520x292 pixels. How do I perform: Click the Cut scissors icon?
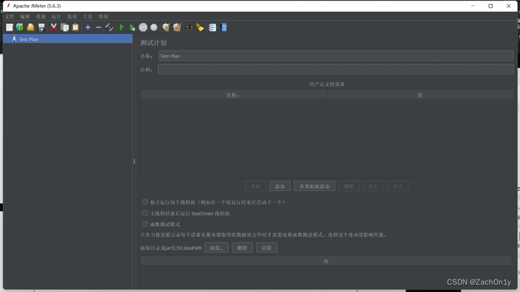click(54, 28)
